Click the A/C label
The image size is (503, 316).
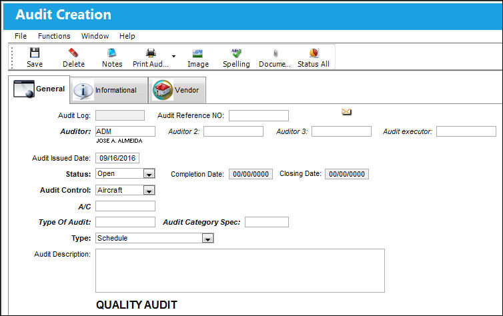[85, 207]
